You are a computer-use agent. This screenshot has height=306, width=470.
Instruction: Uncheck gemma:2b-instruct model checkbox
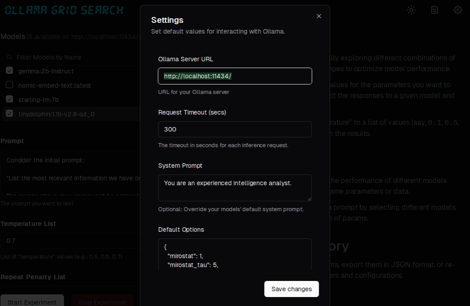(9, 70)
